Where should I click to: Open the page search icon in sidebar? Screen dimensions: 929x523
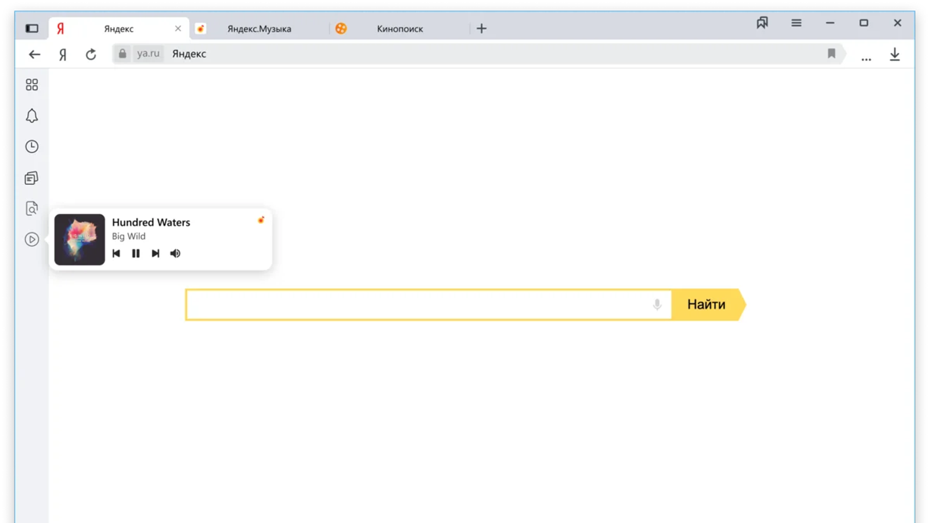tap(32, 209)
